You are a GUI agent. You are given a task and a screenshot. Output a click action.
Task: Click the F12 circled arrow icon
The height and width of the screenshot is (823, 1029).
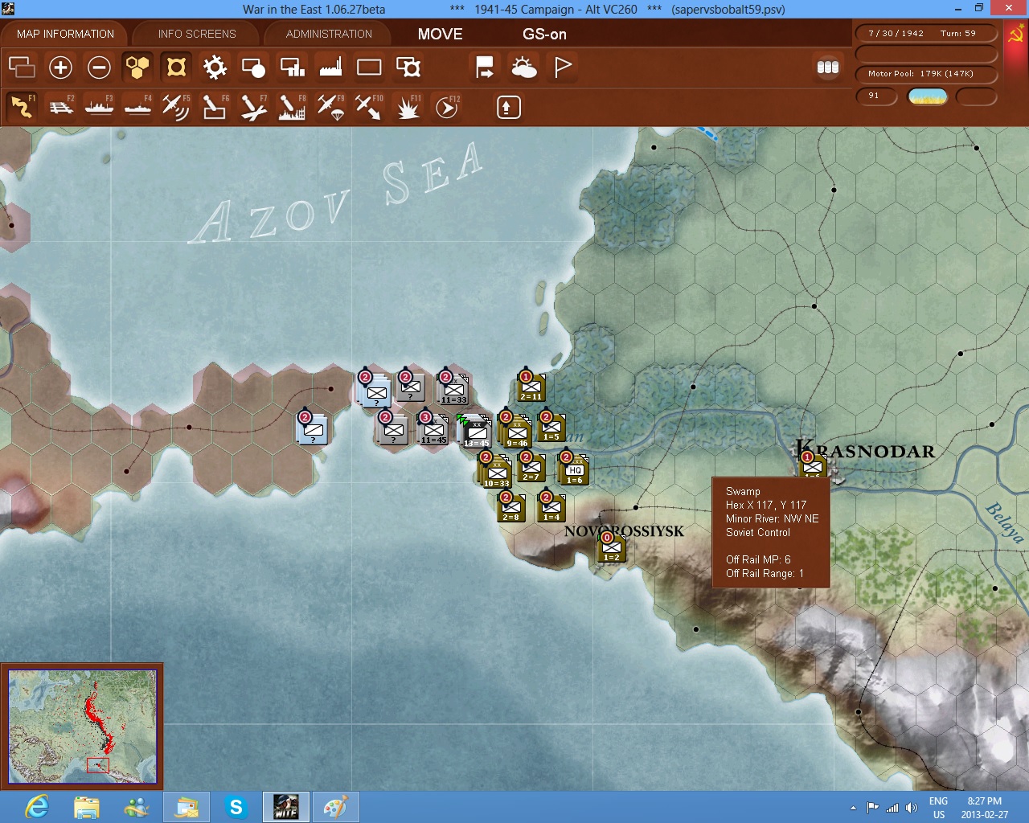click(447, 106)
